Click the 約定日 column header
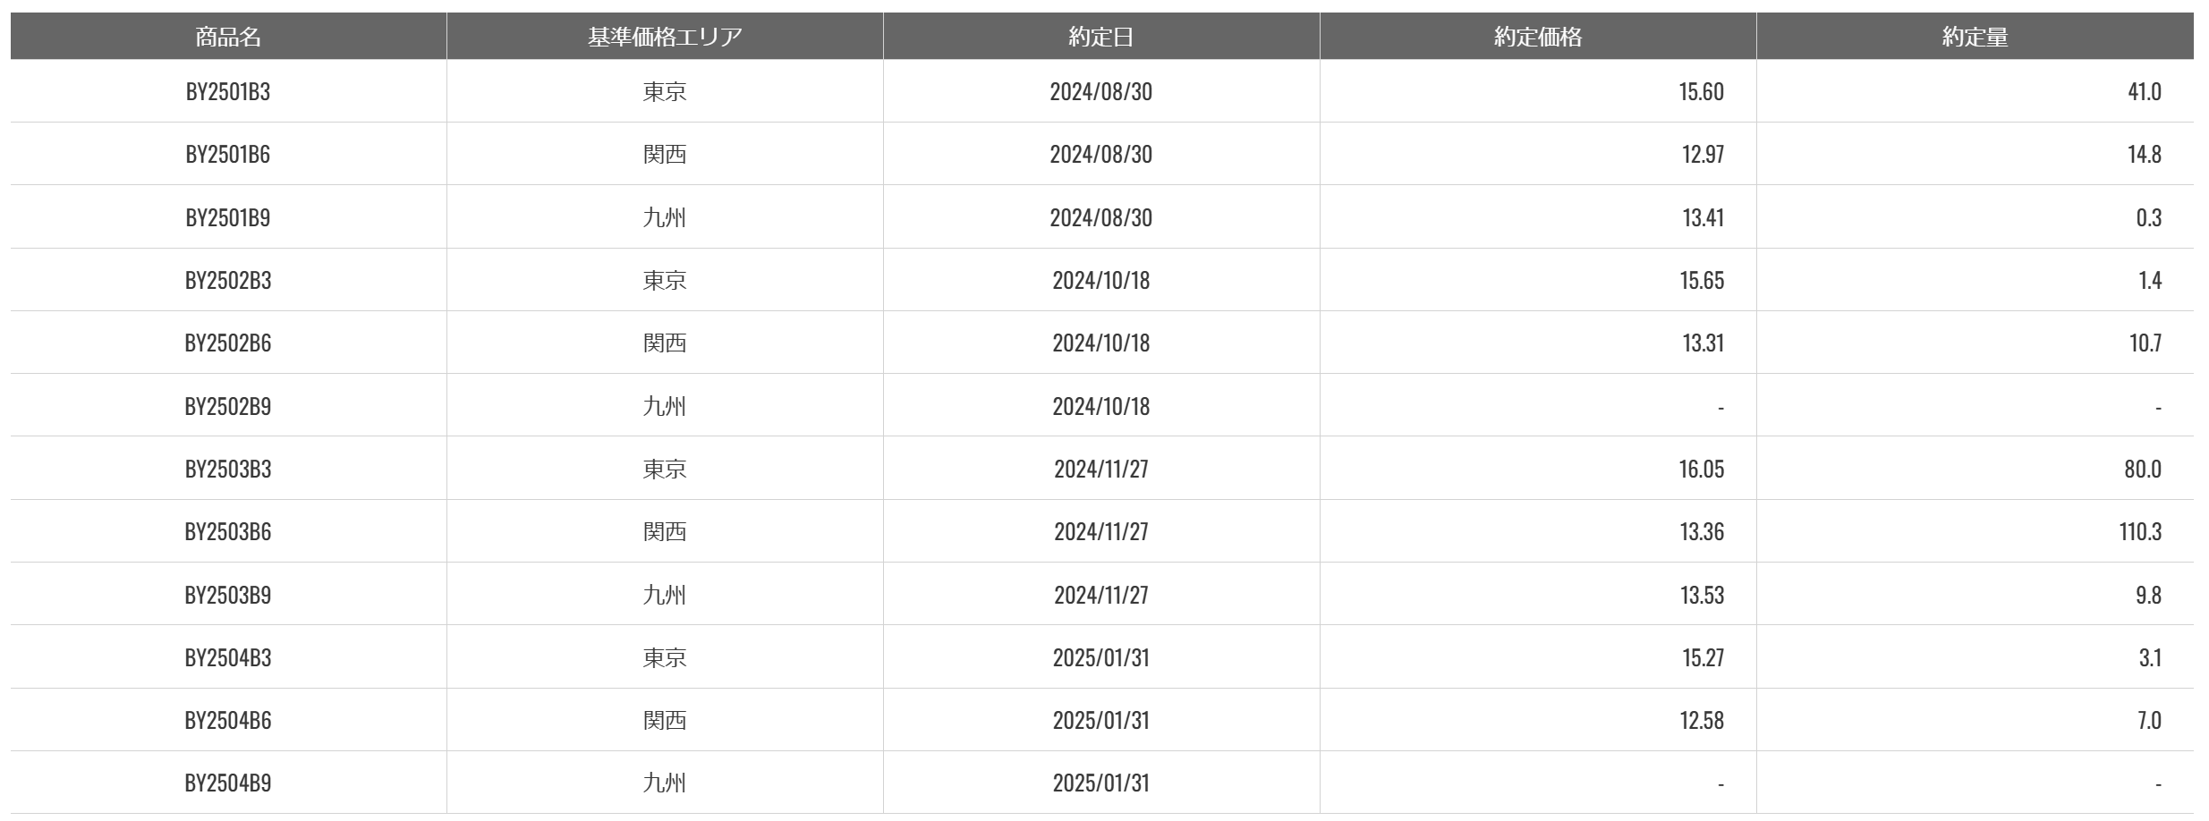Viewport: 2209px width, 821px height. coord(1101,37)
